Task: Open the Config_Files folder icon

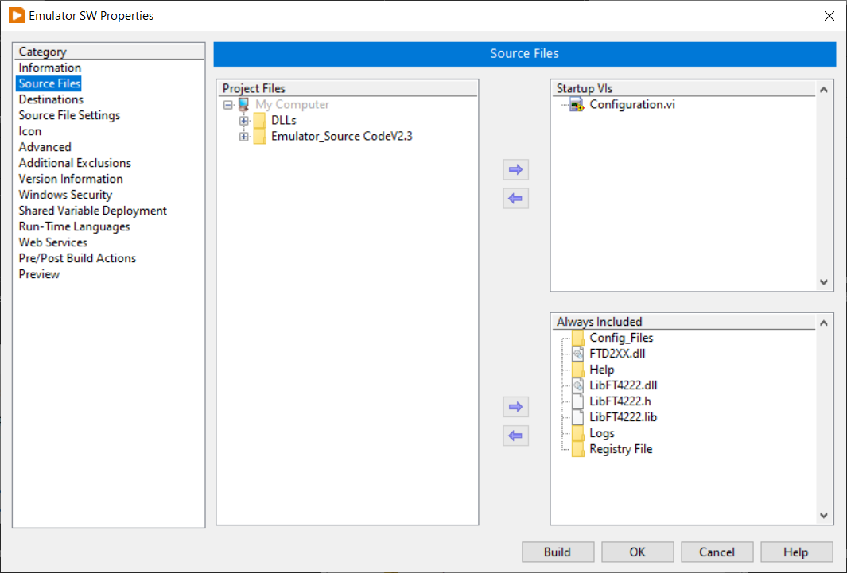Action: pos(577,337)
